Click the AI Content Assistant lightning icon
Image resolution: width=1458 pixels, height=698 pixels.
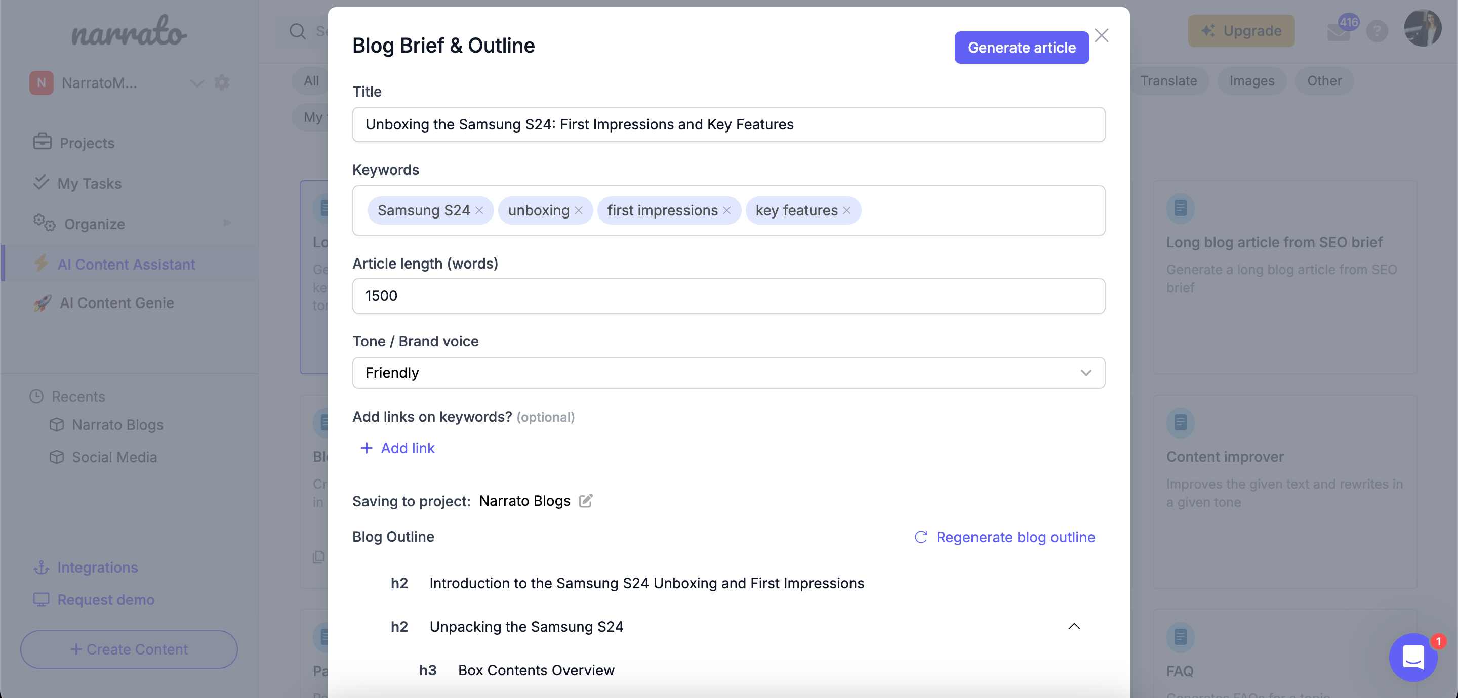40,263
